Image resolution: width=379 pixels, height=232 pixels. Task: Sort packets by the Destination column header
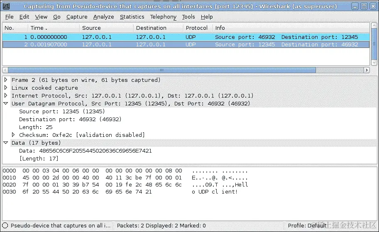(x=158, y=28)
